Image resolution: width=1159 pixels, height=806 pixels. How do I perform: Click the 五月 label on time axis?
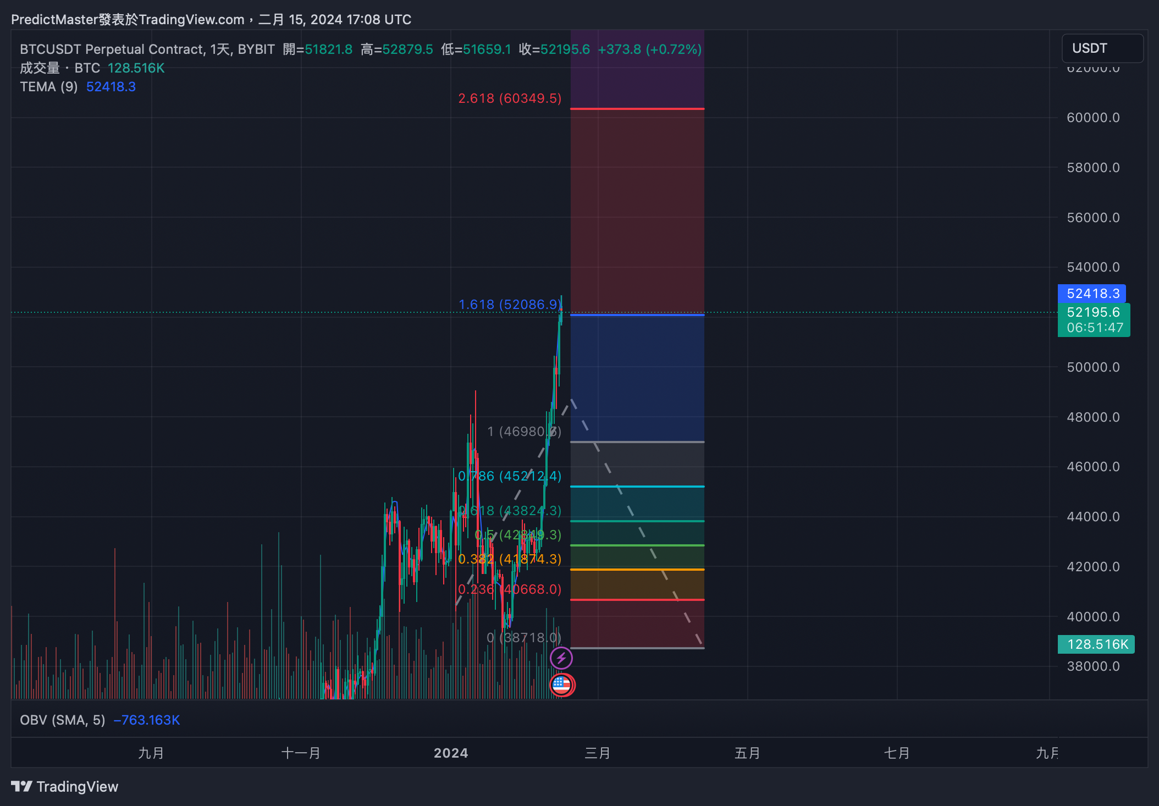(747, 753)
